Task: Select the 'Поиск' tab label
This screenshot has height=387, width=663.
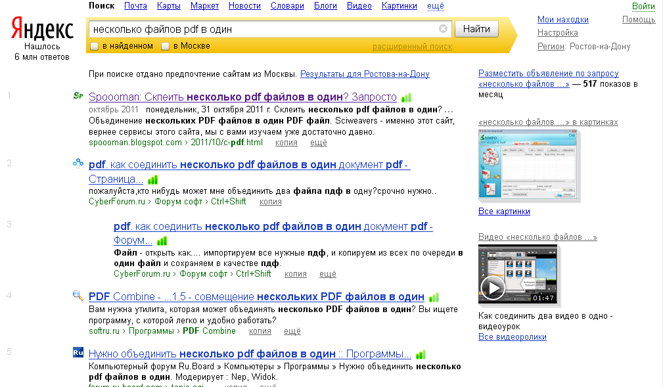Action: tap(101, 6)
